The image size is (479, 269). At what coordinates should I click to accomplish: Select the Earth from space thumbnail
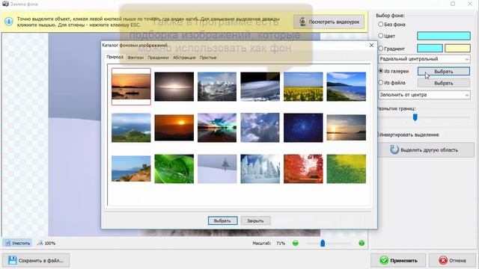click(x=260, y=87)
